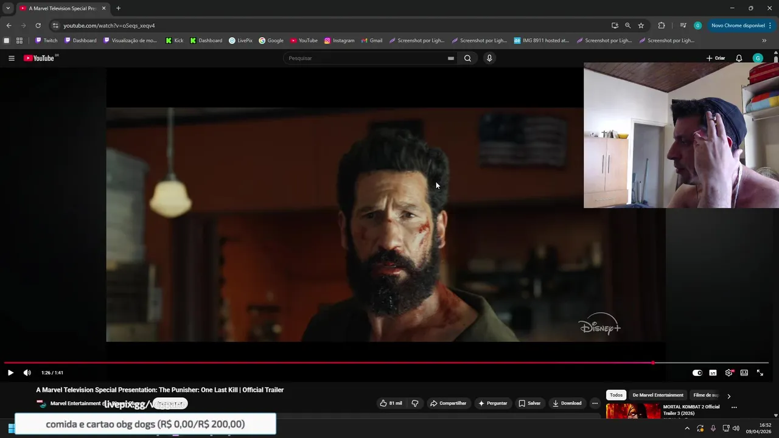Open the Kick bookmark
Image resolution: width=779 pixels, height=438 pixels.
coord(174,41)
